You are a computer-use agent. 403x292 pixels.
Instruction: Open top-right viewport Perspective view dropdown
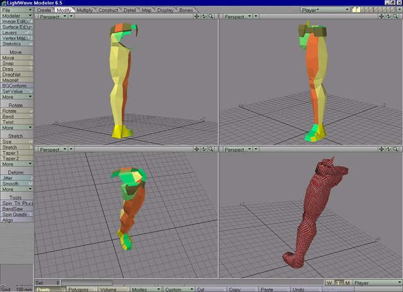click(238, 16)
